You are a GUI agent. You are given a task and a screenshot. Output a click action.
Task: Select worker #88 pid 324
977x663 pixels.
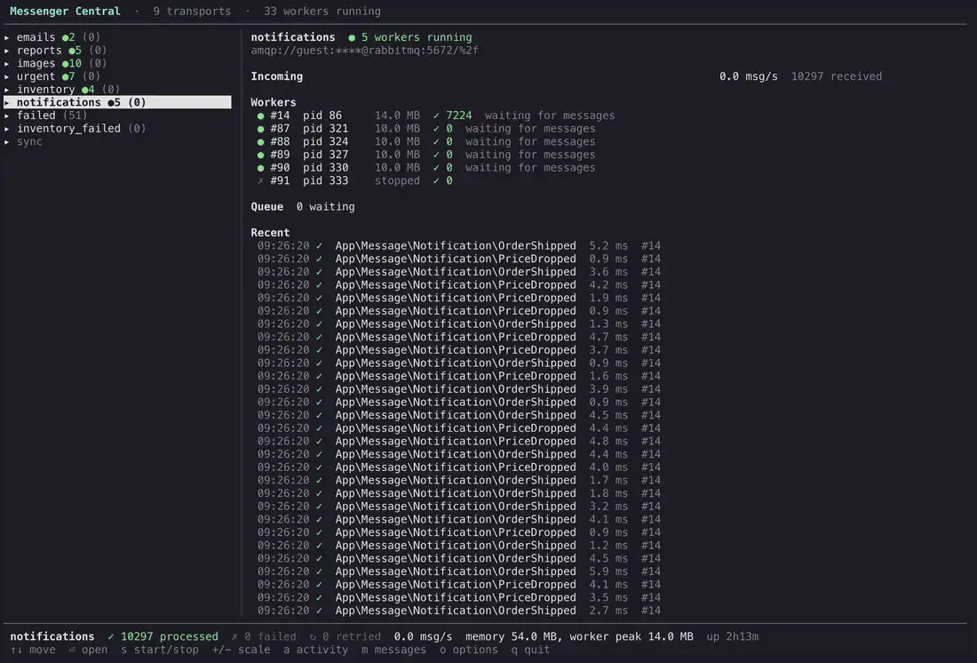(x=426, y=141)
